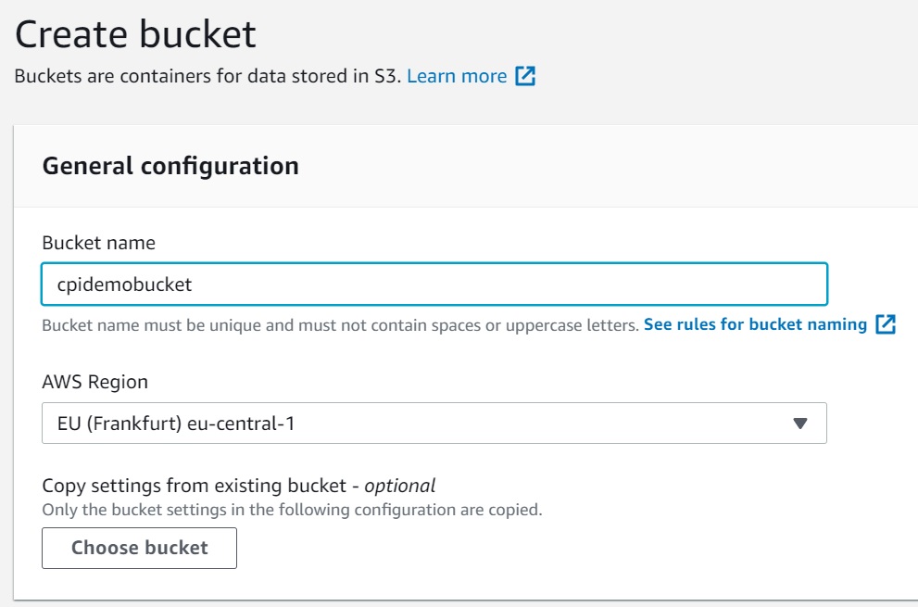Click the Choose bucket button

click(139, 548)
